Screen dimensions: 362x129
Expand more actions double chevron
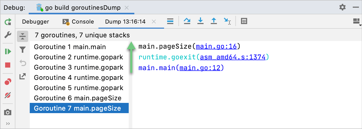(x=8, y=124)
